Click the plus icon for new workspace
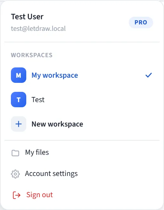164x210 pixels. point(19,124)
